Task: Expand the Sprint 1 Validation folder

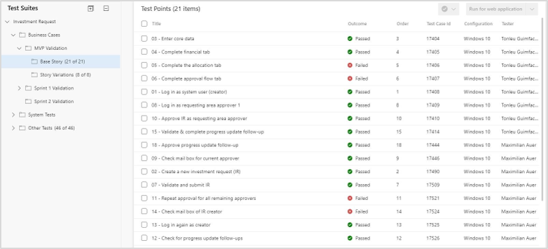Action: point(19,88)
